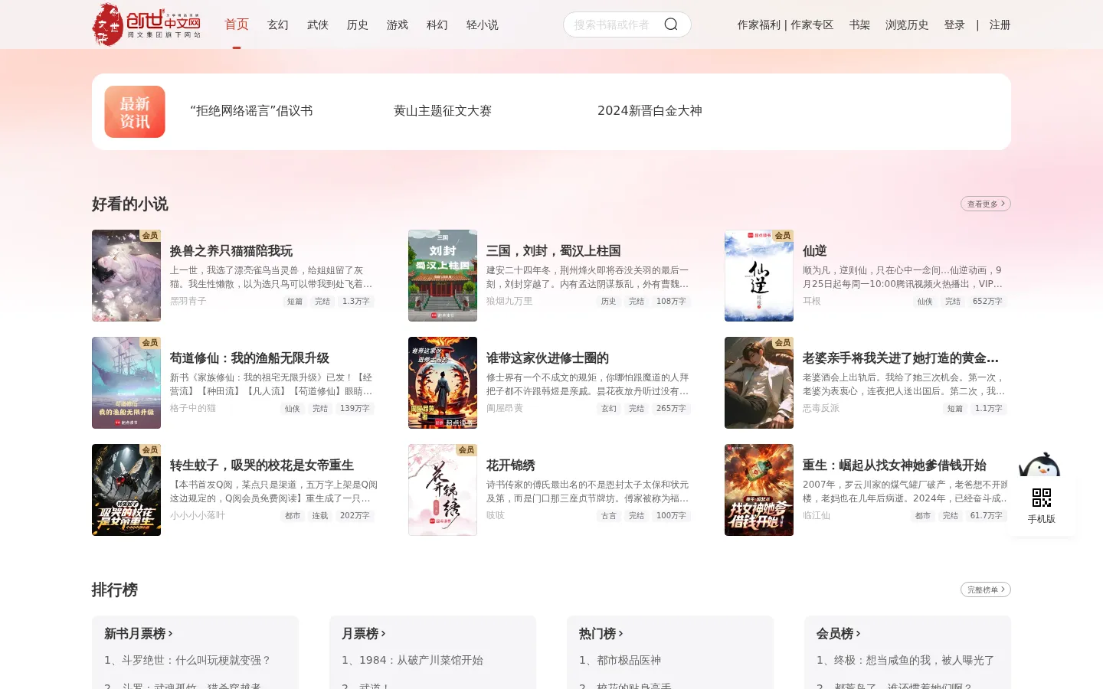Click author name 狼烟九万里

[x=509, y=301]
